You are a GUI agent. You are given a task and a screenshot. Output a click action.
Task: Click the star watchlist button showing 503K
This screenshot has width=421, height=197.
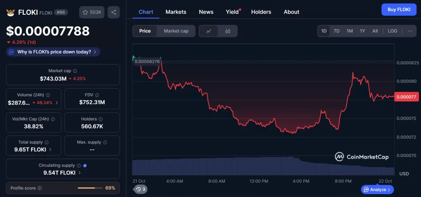pos(92,12)
